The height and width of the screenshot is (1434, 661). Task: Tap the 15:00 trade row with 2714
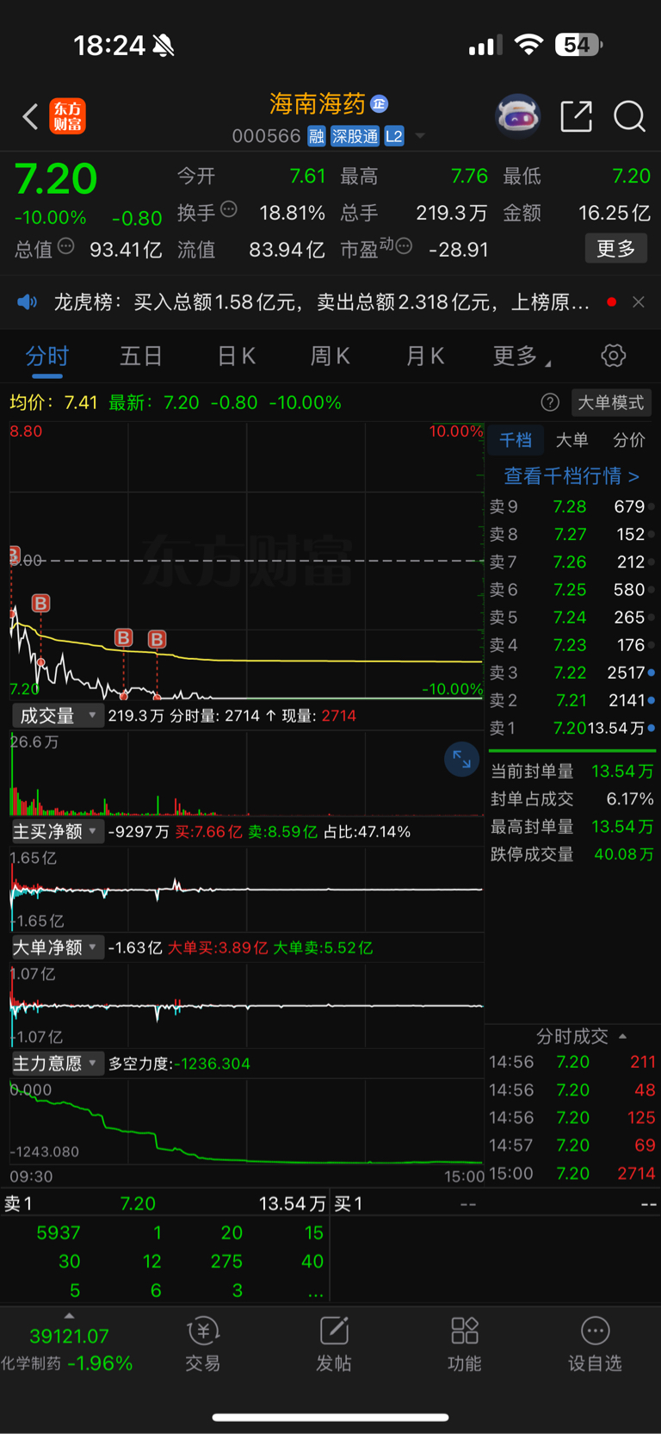(x=572, y=1173)
